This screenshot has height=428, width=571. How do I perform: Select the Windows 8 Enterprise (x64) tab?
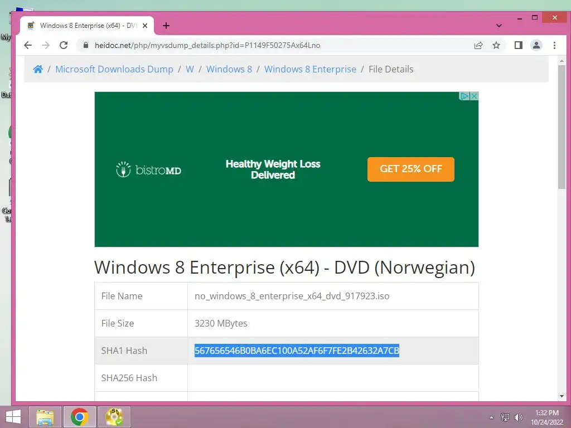(88, 26)
